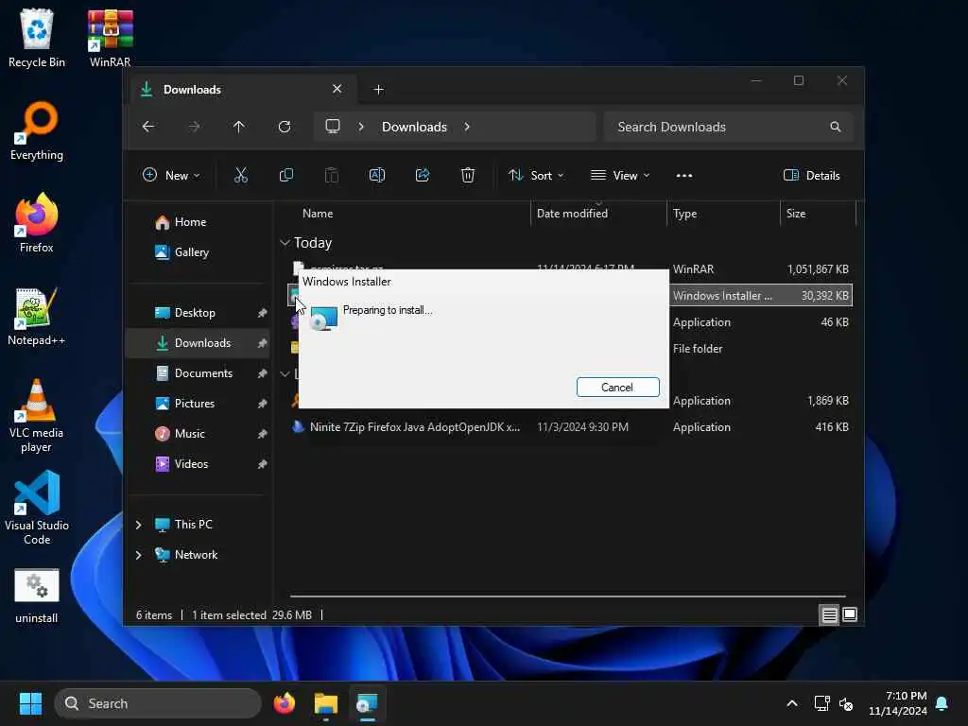Open the Windows Start menu
The height and width of the screenshot is (726, 968).
tap(30, 703)
